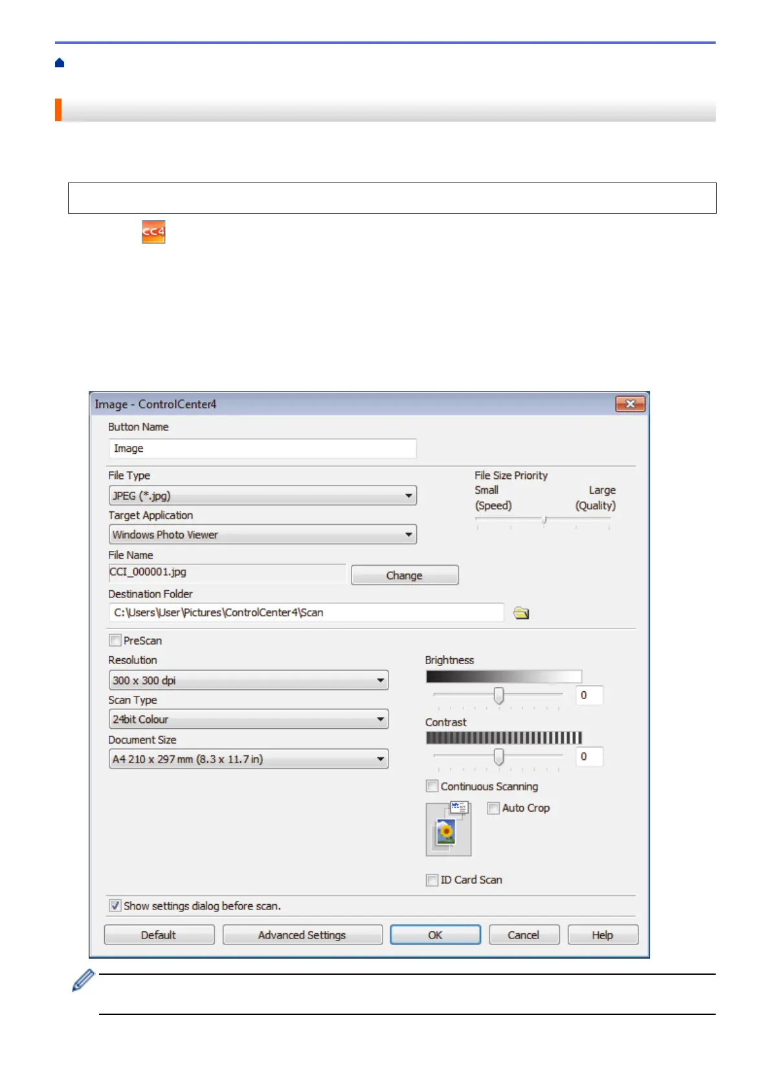Close the Image - ControlCenter4 dialog
771x1090 pixels.
click(x=630, y=404)
